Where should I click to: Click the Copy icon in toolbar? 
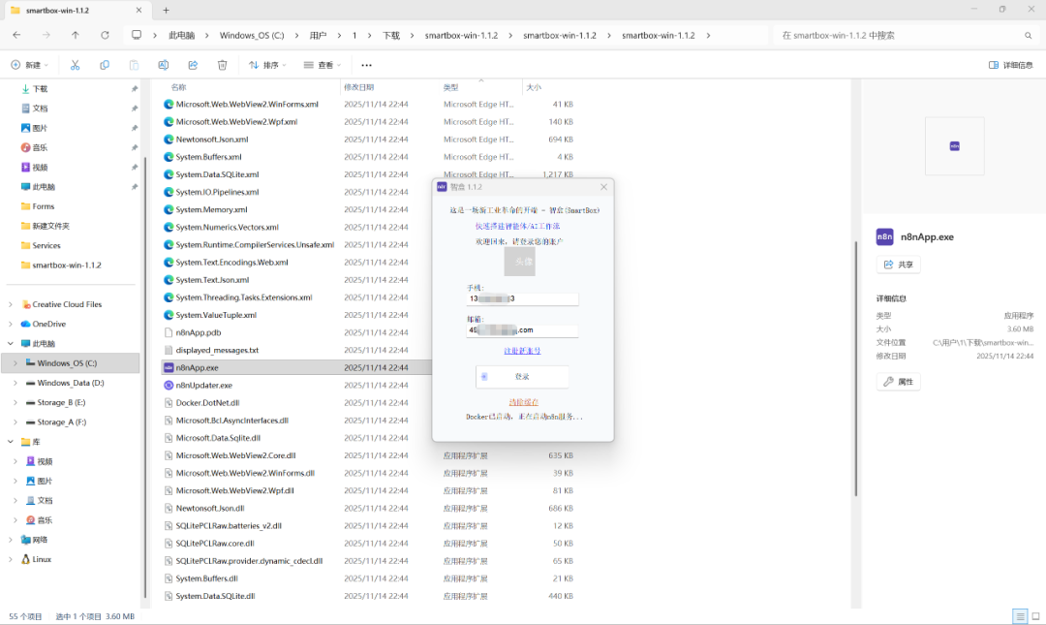tap(105, 65)
